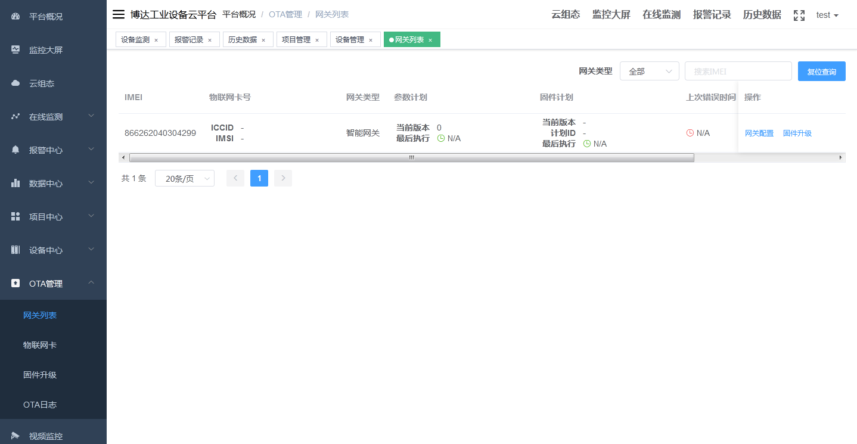
Task: Open 监控大屏 via its sidebar icon
Action: [15, 49]
